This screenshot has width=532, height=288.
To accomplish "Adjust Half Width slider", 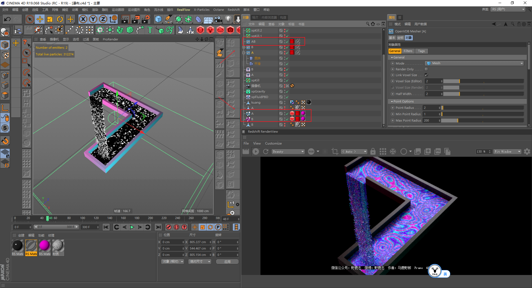I will 484,94.
